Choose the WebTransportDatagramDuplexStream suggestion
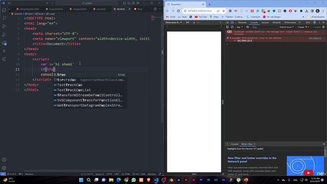 [90, 105]
